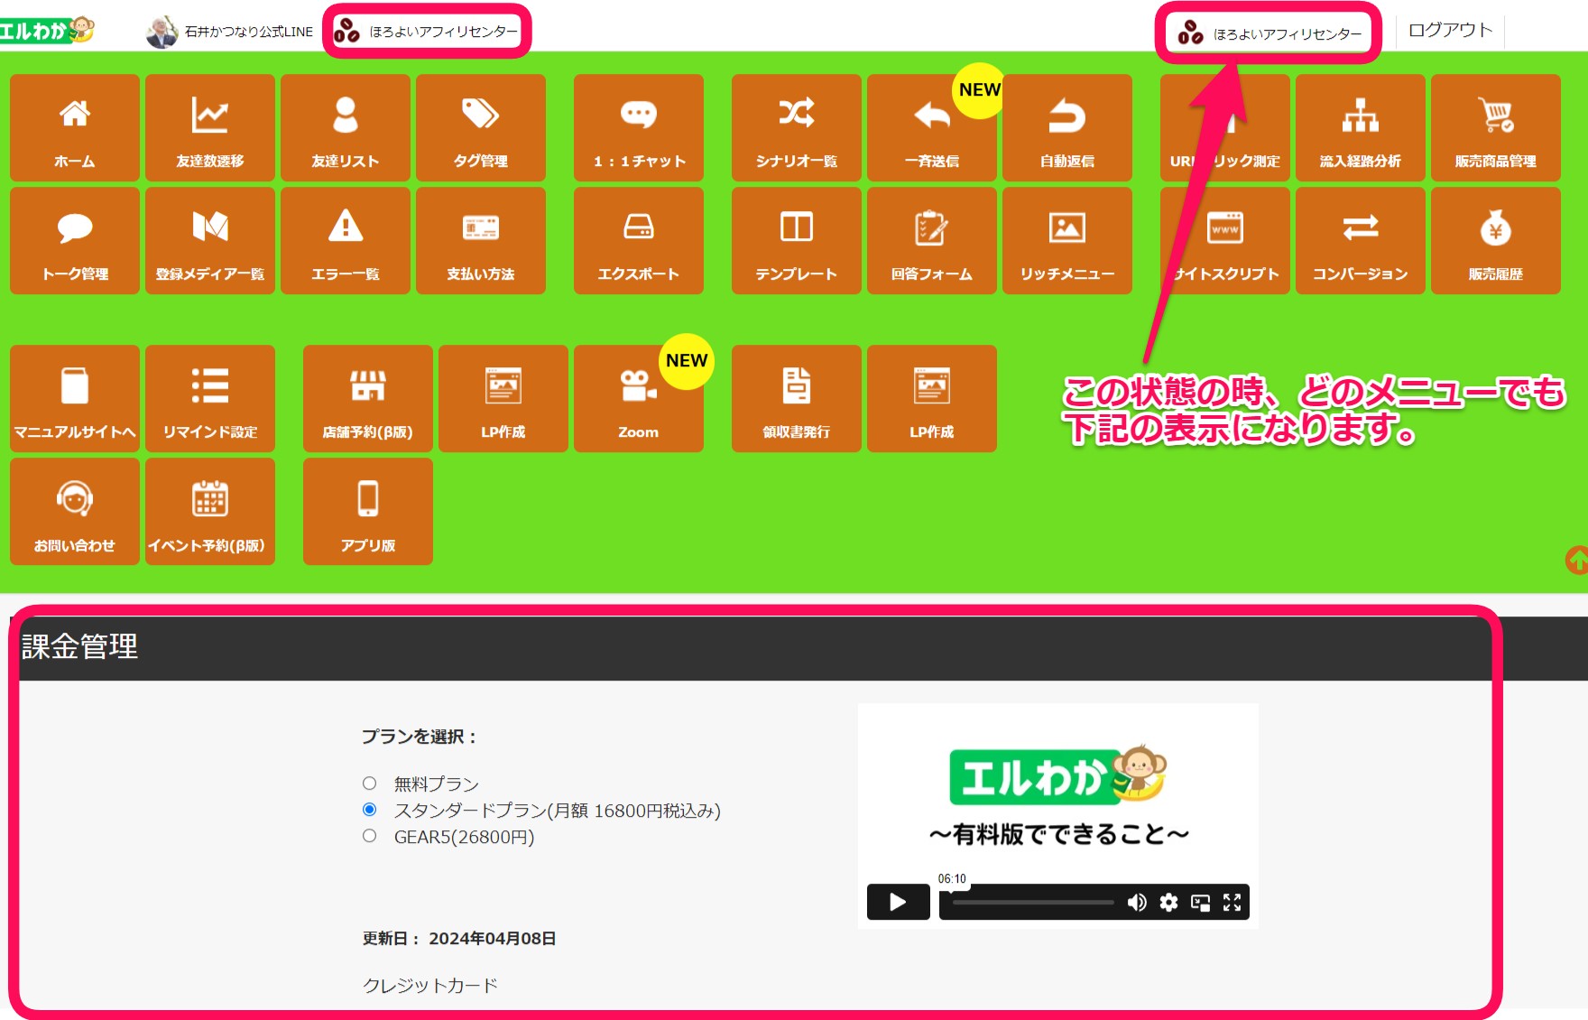Click ログアウト in the header

1450,30
